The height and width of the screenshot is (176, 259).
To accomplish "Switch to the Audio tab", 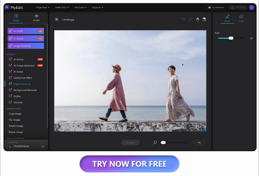I will [36, 18].
